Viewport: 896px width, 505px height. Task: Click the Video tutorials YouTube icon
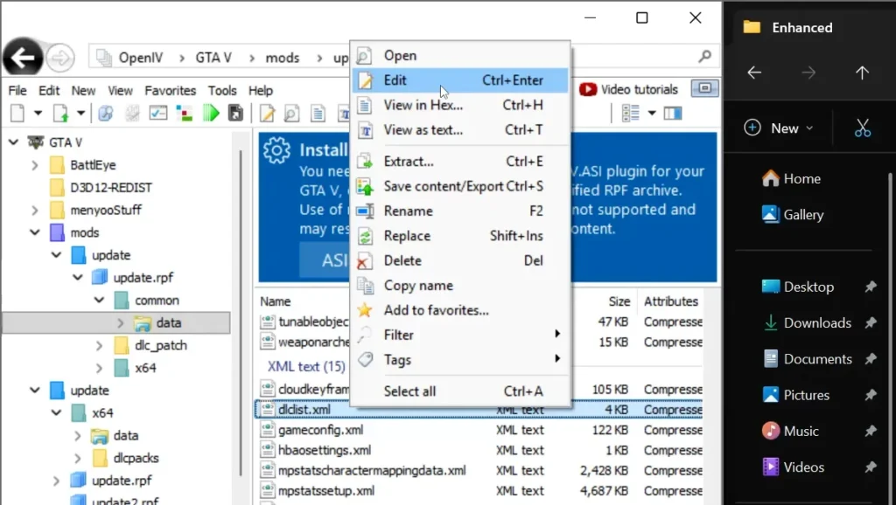click(x=588, y=89)
